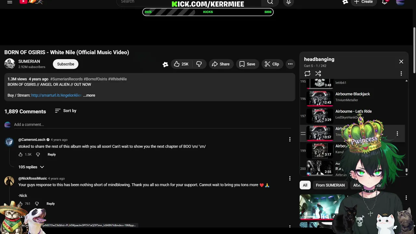416x234 pixels.
Task: Create a clip of the video
Action: [x=272, y=64]
